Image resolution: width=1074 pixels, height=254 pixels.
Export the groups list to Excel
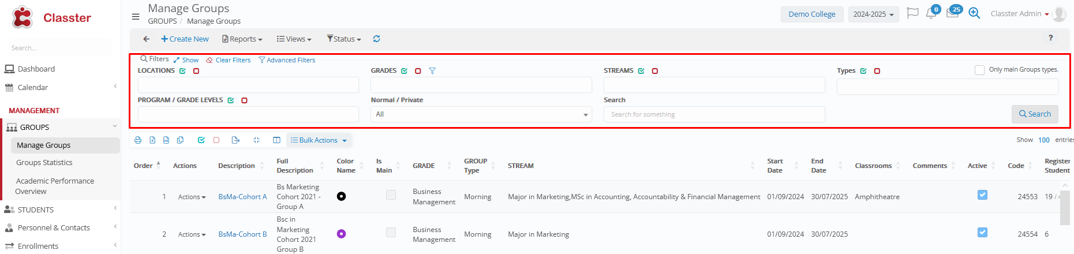[152, 140]
